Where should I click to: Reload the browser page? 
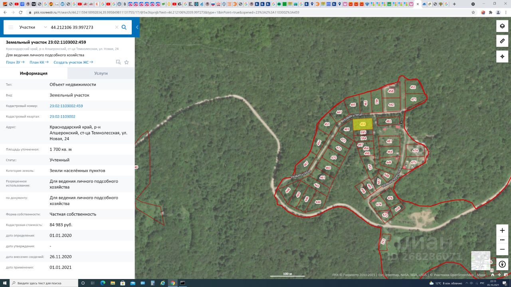[x=21, y=12]
